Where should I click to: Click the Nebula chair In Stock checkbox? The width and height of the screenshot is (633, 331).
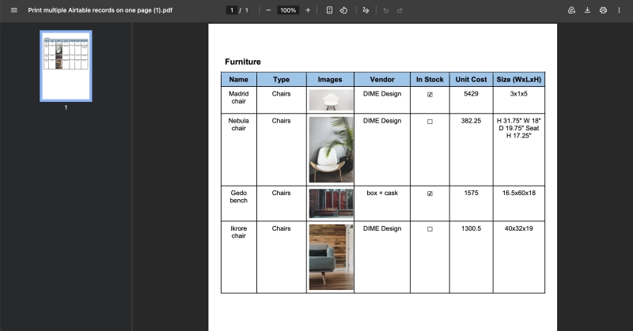click(x=430, y=122)
